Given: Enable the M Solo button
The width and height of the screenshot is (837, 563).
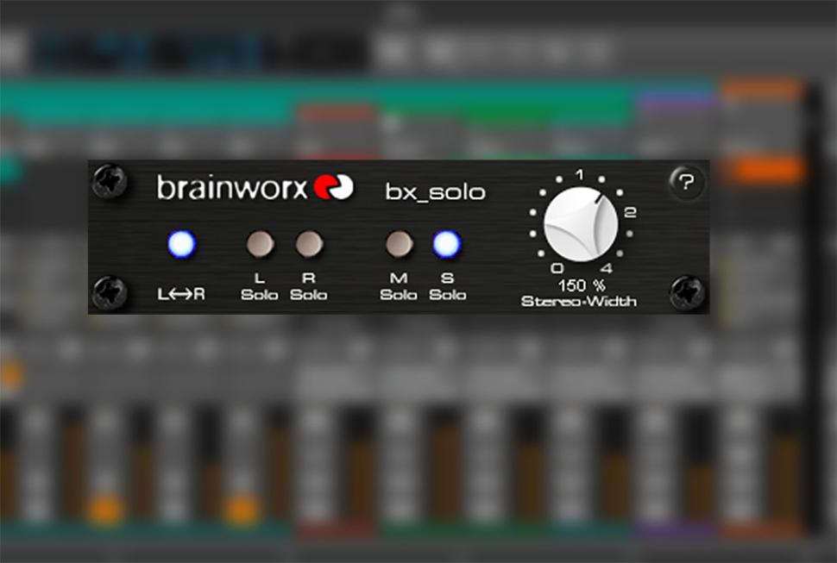Looking at the screenshot, I should tap(399, 244).
